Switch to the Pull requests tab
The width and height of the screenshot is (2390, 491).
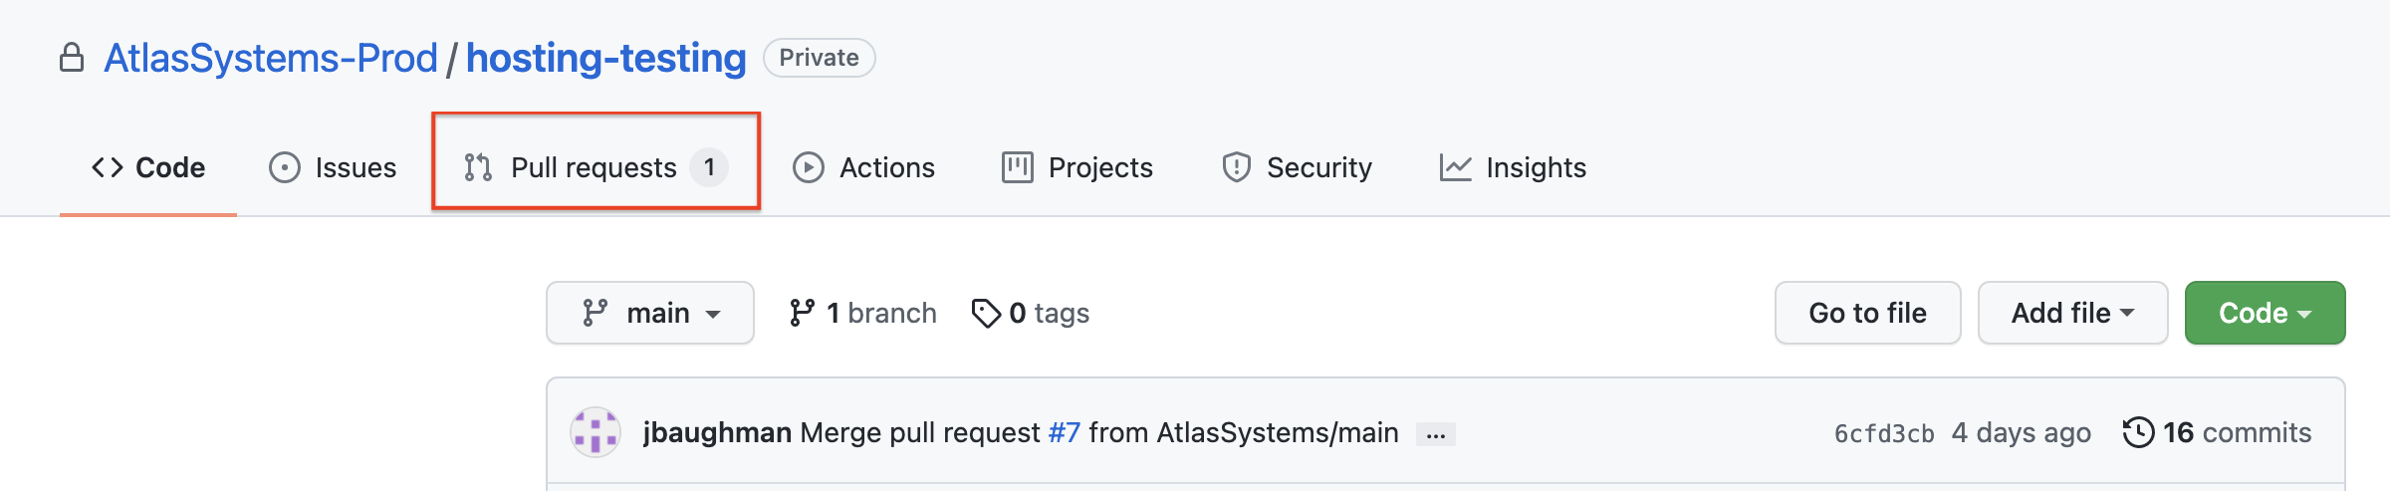click(595, 167)
